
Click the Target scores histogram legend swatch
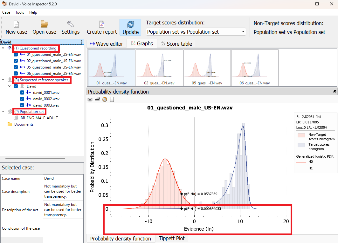(301, 145)
